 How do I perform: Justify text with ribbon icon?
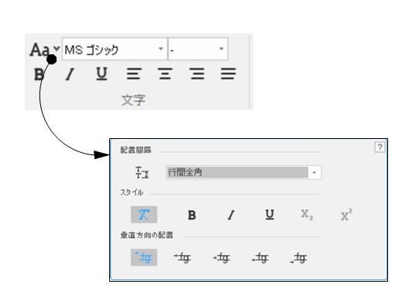pos(228,74)
